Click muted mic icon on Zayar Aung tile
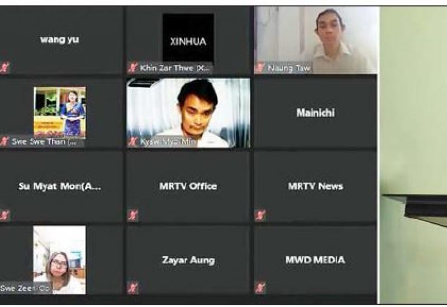 pyautogui.click(x=132, y=287)
